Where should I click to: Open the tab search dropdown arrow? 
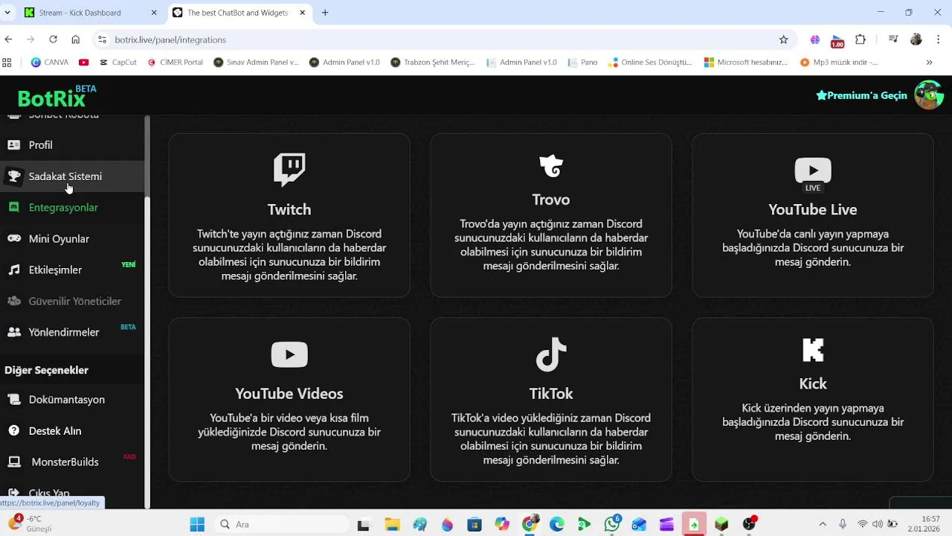tap(7, 13)
